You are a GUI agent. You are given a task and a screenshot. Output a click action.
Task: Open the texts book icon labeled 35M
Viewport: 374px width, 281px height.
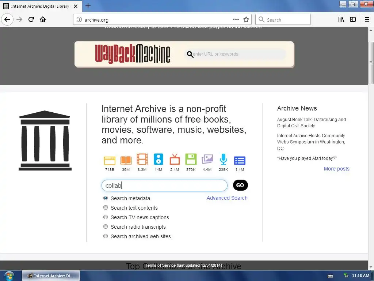click(x=126, y=160)
